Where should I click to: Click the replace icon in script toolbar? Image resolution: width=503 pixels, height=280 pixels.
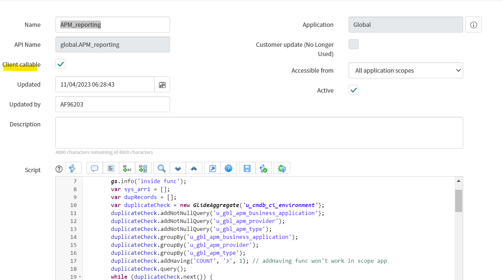pyautogui.click(x=127, y=168)
